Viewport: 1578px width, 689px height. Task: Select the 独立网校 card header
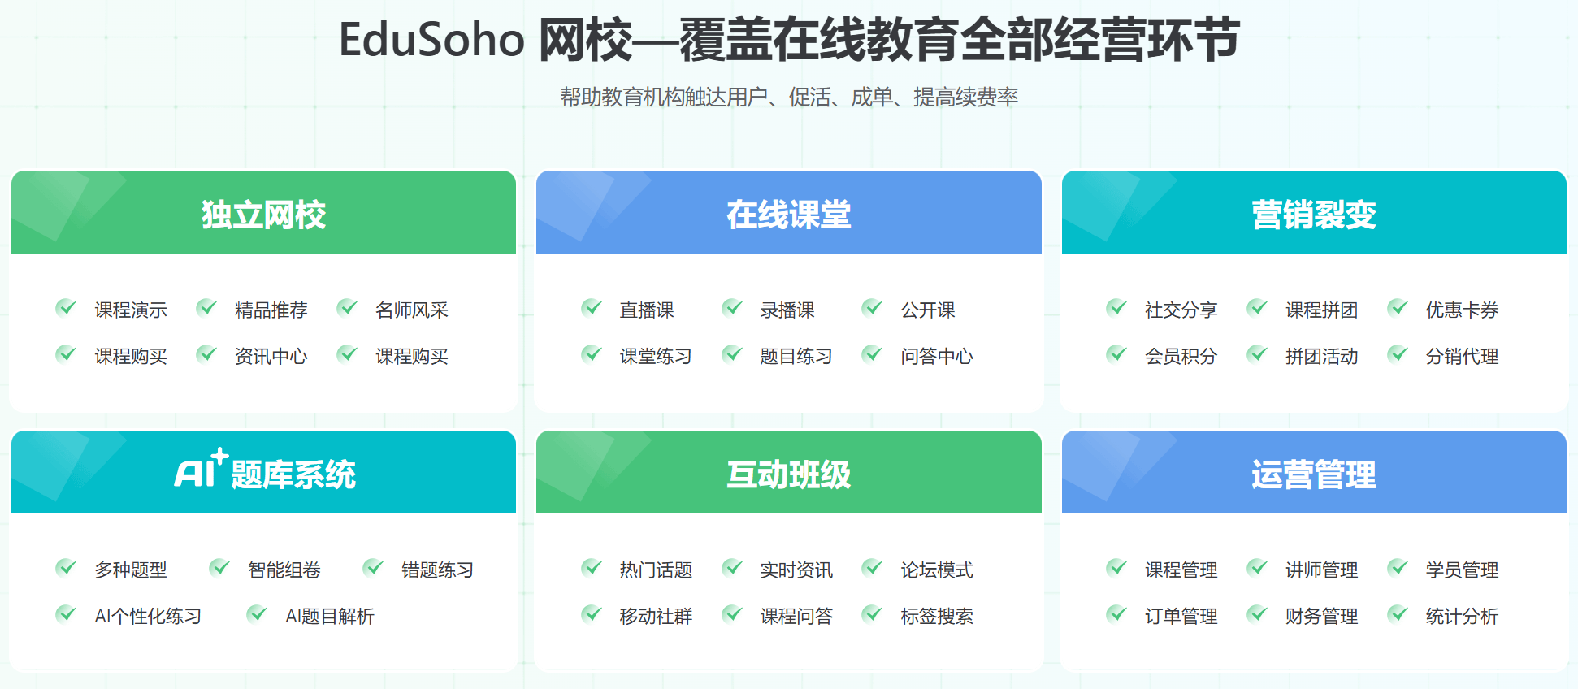(263, 214)
